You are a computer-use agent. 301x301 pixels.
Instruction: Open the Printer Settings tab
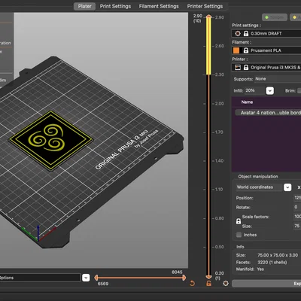[x=205, y=6]
